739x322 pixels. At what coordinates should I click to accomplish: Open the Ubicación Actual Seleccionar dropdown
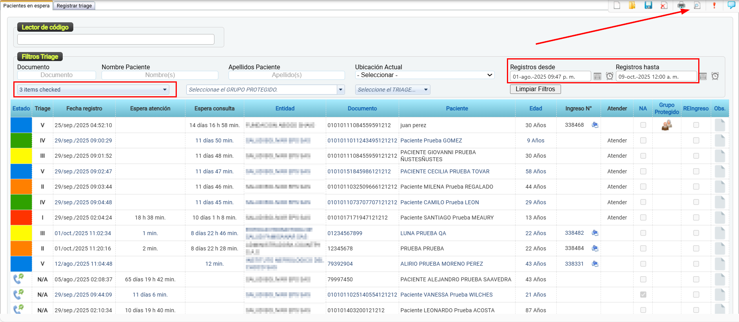pyautogui.click(x=425, y=75)
